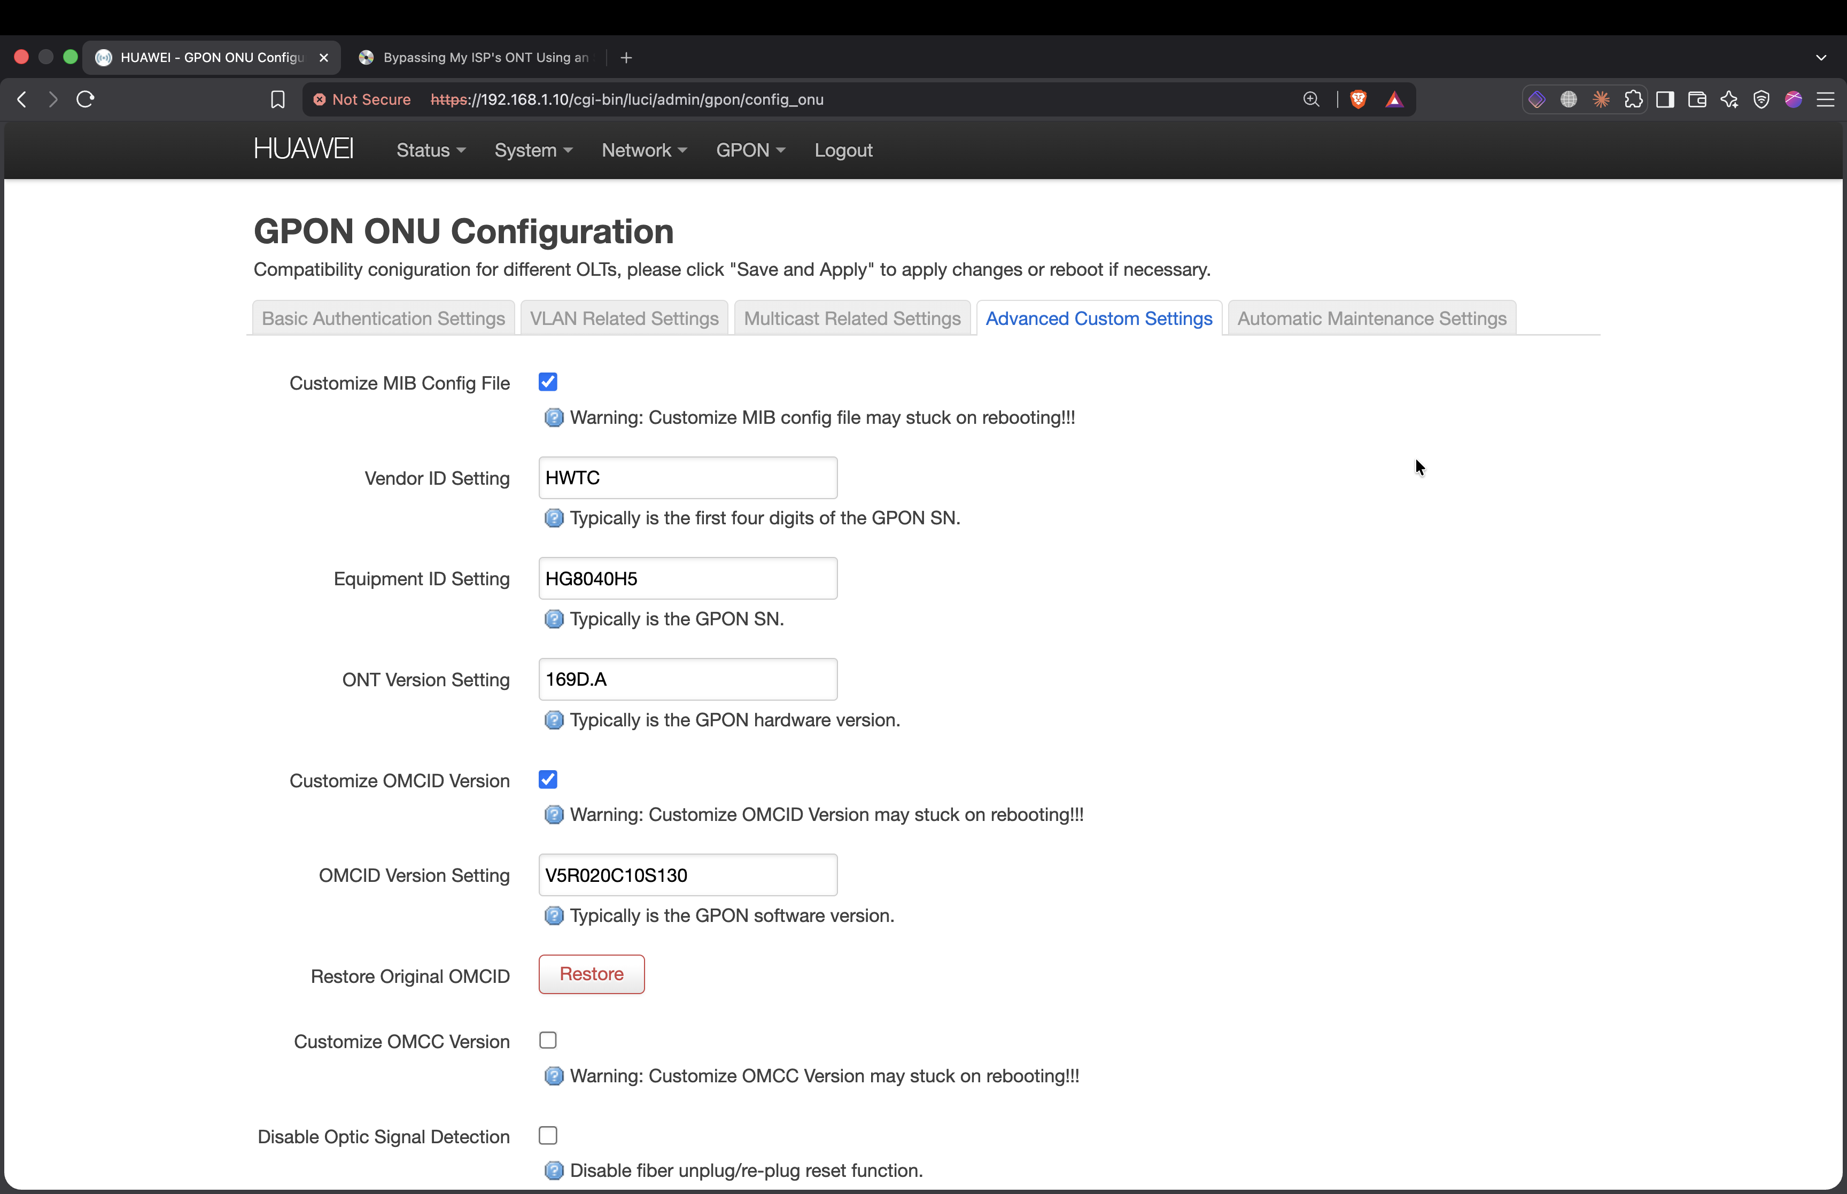Image resolution: width=1847 pixels, height=1194 pixels.
Task: Open Brave Rewards triangle icon
Action: click(1394, 99)
